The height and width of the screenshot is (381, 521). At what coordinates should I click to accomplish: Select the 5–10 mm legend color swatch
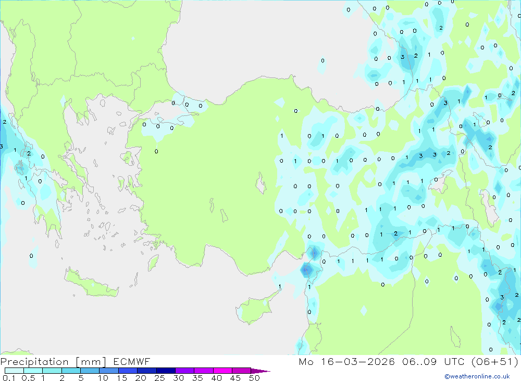90,371
